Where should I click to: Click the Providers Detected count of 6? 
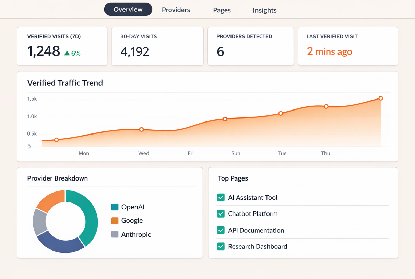pos(220,51)
